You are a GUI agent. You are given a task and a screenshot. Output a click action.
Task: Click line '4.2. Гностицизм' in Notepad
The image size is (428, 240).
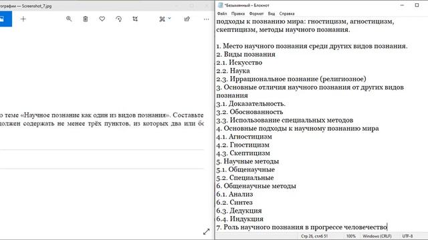pyautogui.click(x=243, y=145)
